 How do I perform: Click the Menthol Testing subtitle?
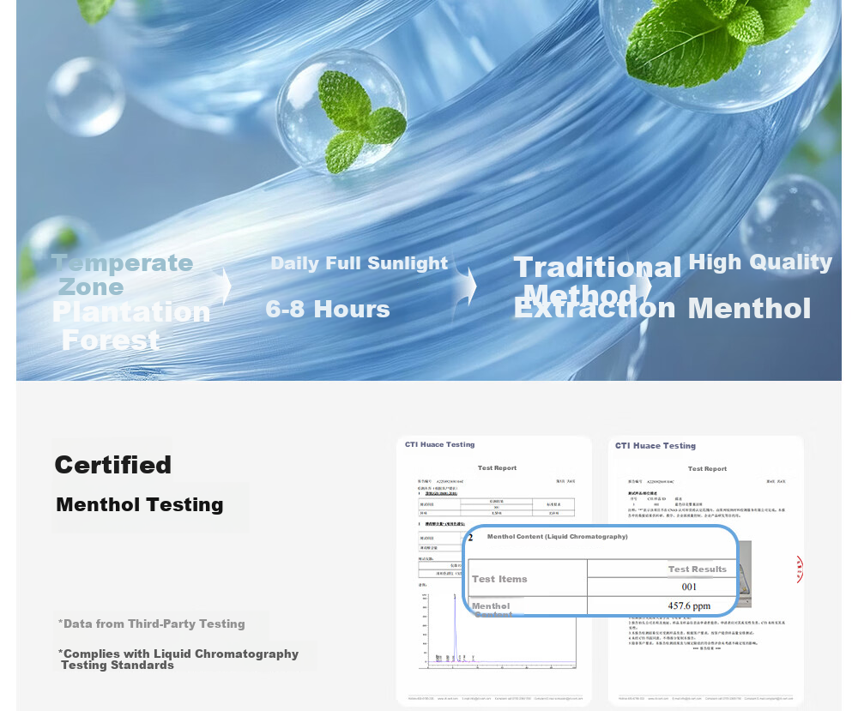(x=140, y=504)
